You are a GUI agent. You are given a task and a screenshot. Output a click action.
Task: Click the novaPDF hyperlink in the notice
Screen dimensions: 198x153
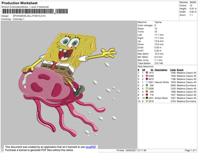pyautogui.click(x=91, y=147)
